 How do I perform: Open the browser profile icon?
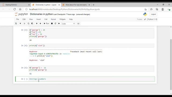click(x=163, y=9)
